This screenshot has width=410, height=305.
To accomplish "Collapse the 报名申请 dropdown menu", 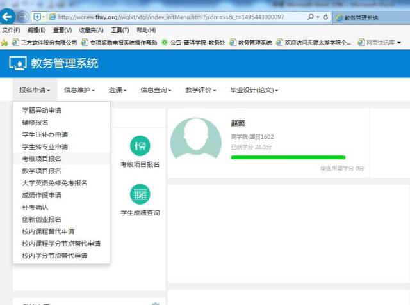I will (35, 90).
